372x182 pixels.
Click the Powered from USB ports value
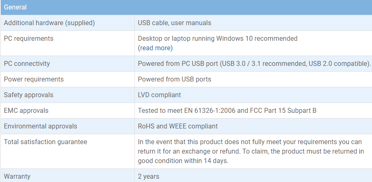pos(174,79)
